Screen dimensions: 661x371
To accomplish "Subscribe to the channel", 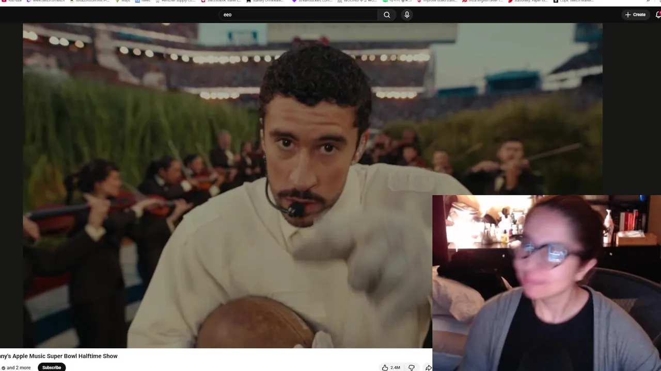I will point(52,367).
